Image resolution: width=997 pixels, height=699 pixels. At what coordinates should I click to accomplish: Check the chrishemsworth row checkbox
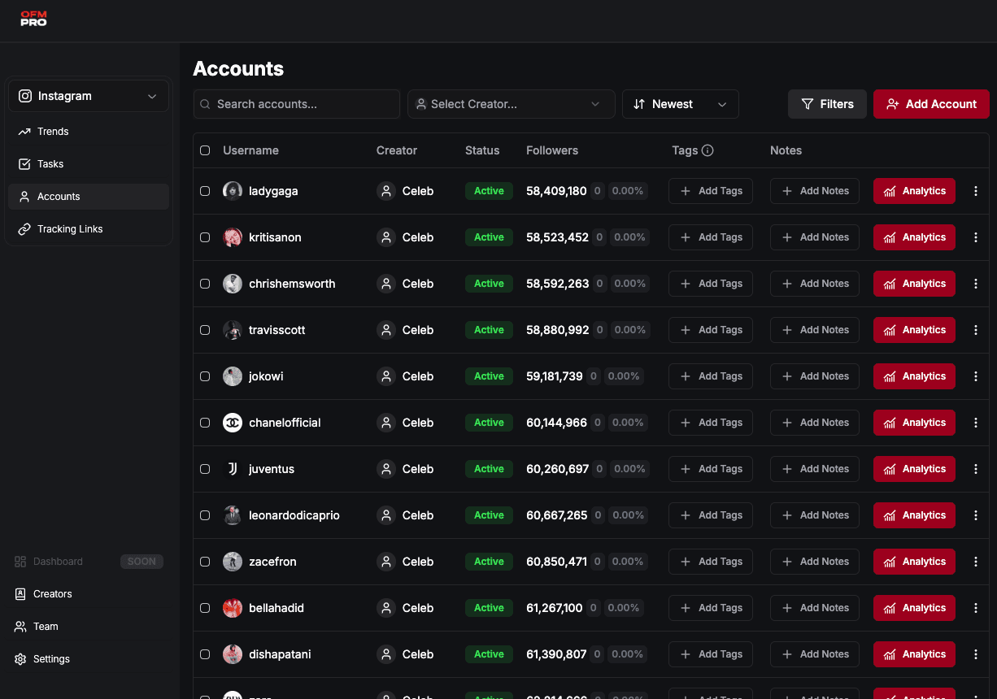(205, 284)
